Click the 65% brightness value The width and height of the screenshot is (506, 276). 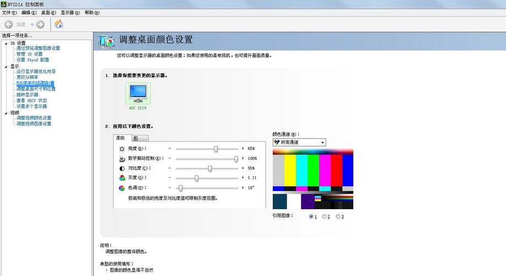coord(251,148)
